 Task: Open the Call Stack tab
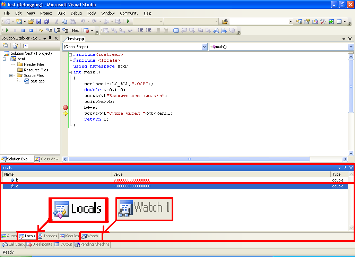(14, 244)
